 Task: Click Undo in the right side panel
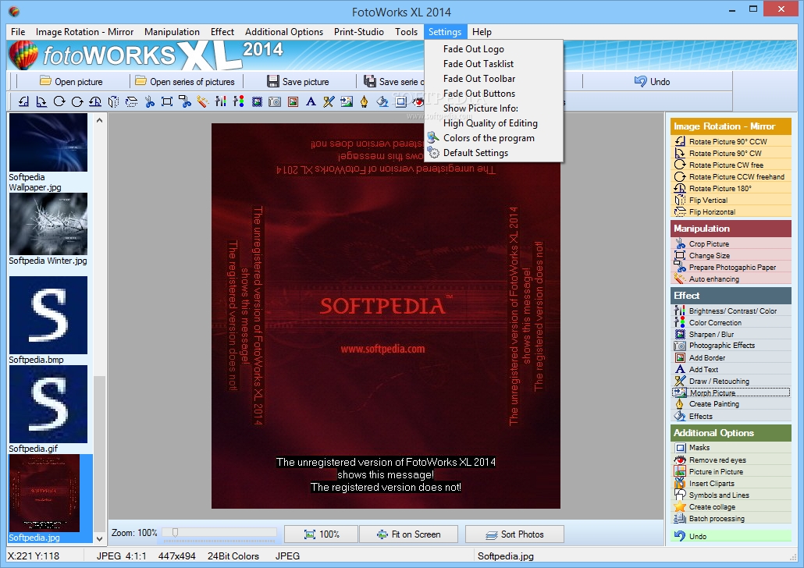[731, 536]
